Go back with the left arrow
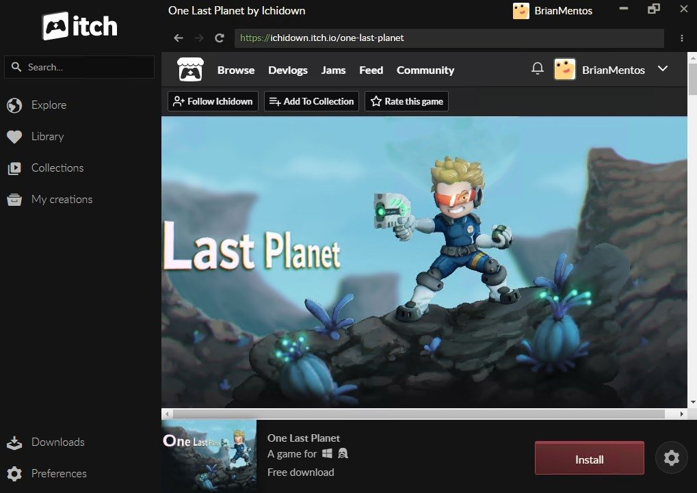The height and width of the screenshot is (493, 697). pyautogui.click(x=179, y=38)
